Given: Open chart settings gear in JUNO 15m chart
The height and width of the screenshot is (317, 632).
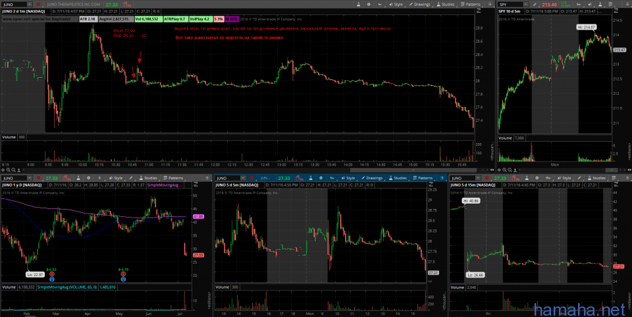Looking at the screenshot, I should (537, 178).
